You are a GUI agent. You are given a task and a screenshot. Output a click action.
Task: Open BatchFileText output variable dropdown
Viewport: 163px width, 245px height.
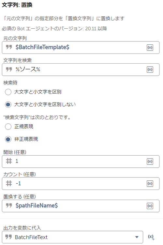(x=73, y=237)
